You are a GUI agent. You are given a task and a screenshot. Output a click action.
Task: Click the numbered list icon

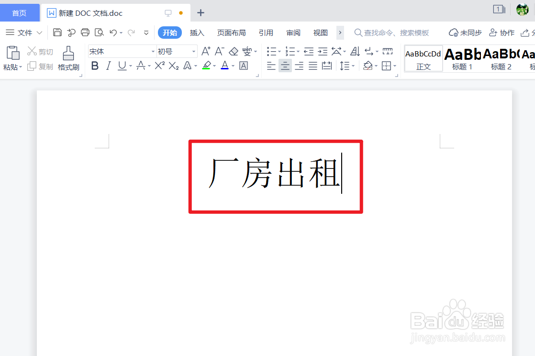point(290,51)
